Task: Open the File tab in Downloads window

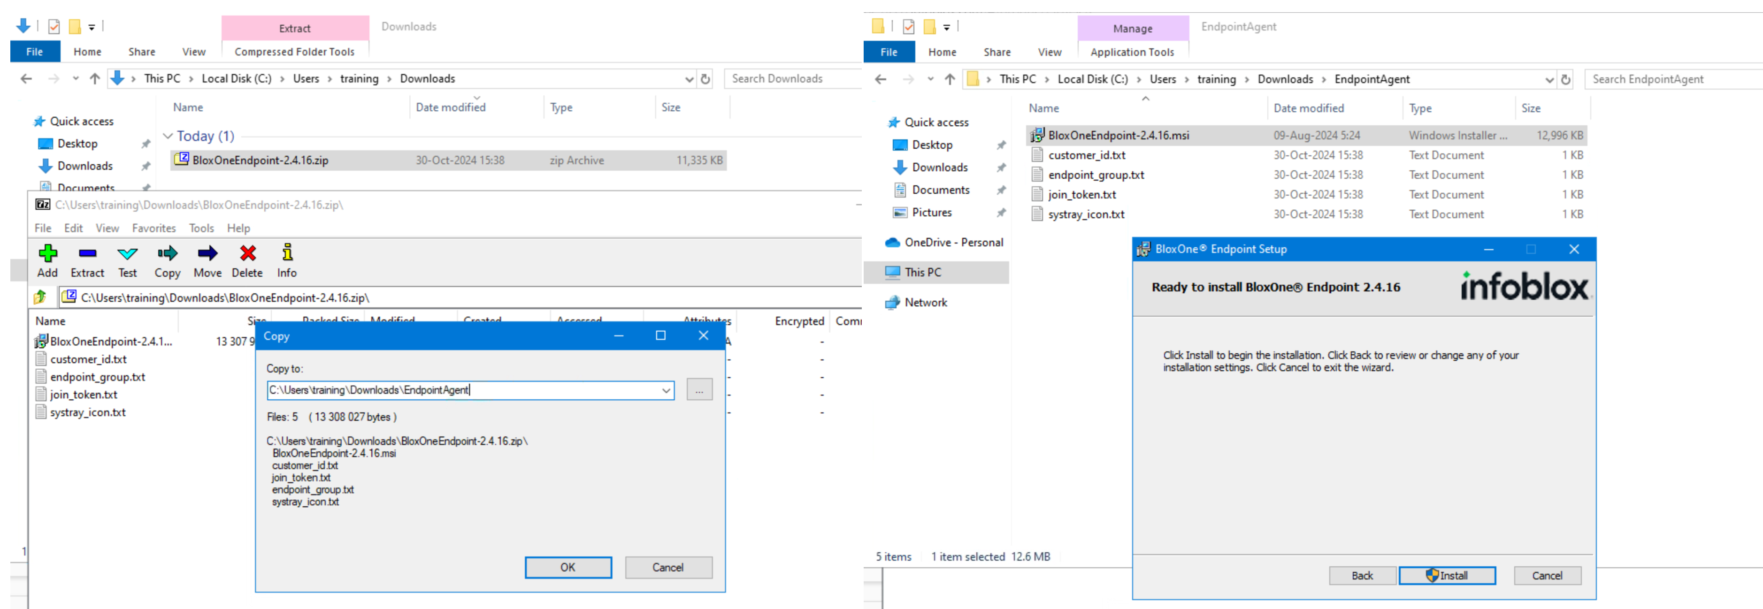Action: [35, 52]
